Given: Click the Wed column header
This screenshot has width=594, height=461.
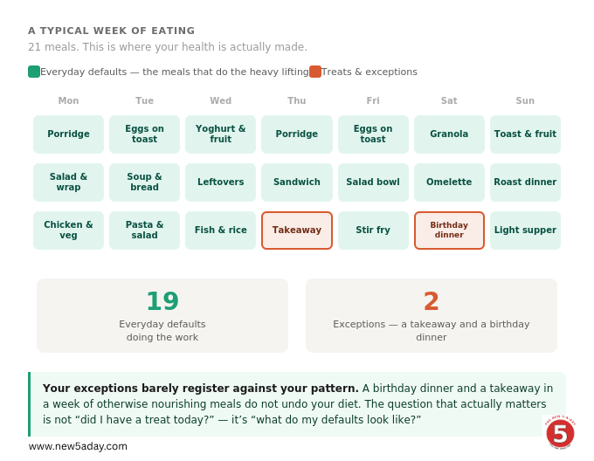Looking at the screenshot, I should tap(220, 100).
